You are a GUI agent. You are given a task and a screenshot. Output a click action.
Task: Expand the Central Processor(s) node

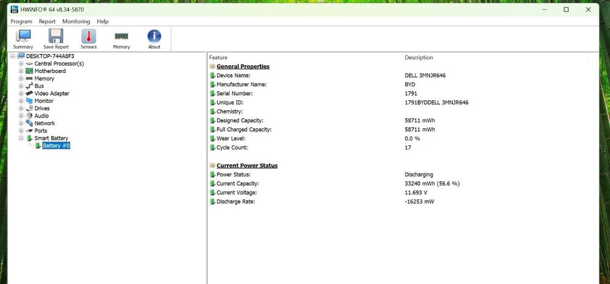click(x=21, y=64)
